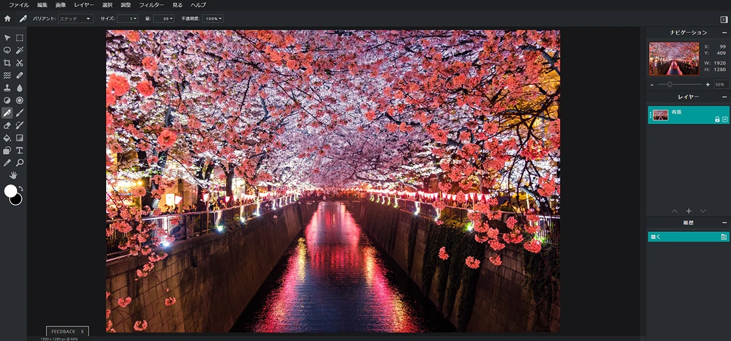Collapse the ナビゲーション panel
Viewport: 731px width, 341px height.
(724, 32)
